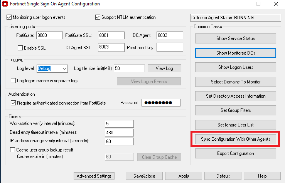Open Set Ignore User List

click(236, 125)
